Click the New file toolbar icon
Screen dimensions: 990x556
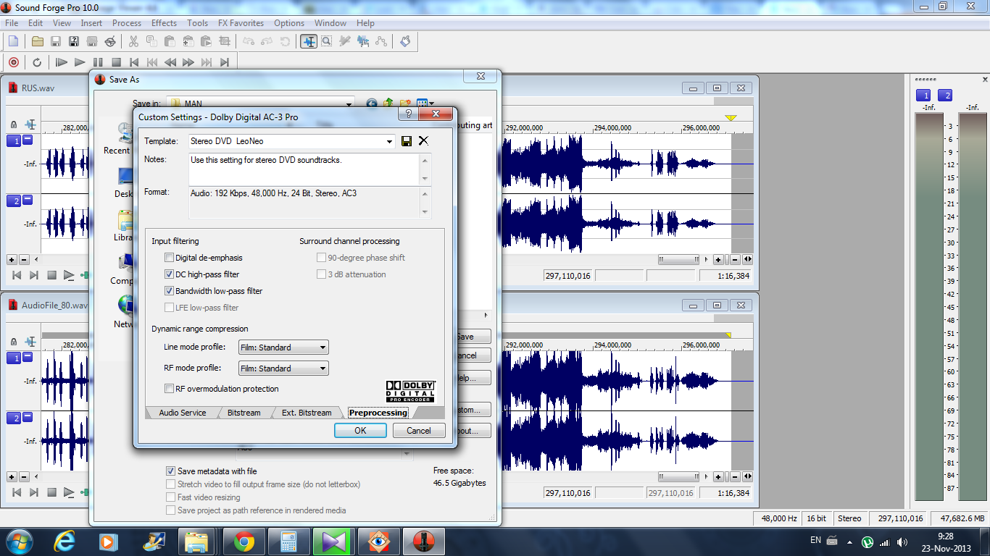click(13, 41)
